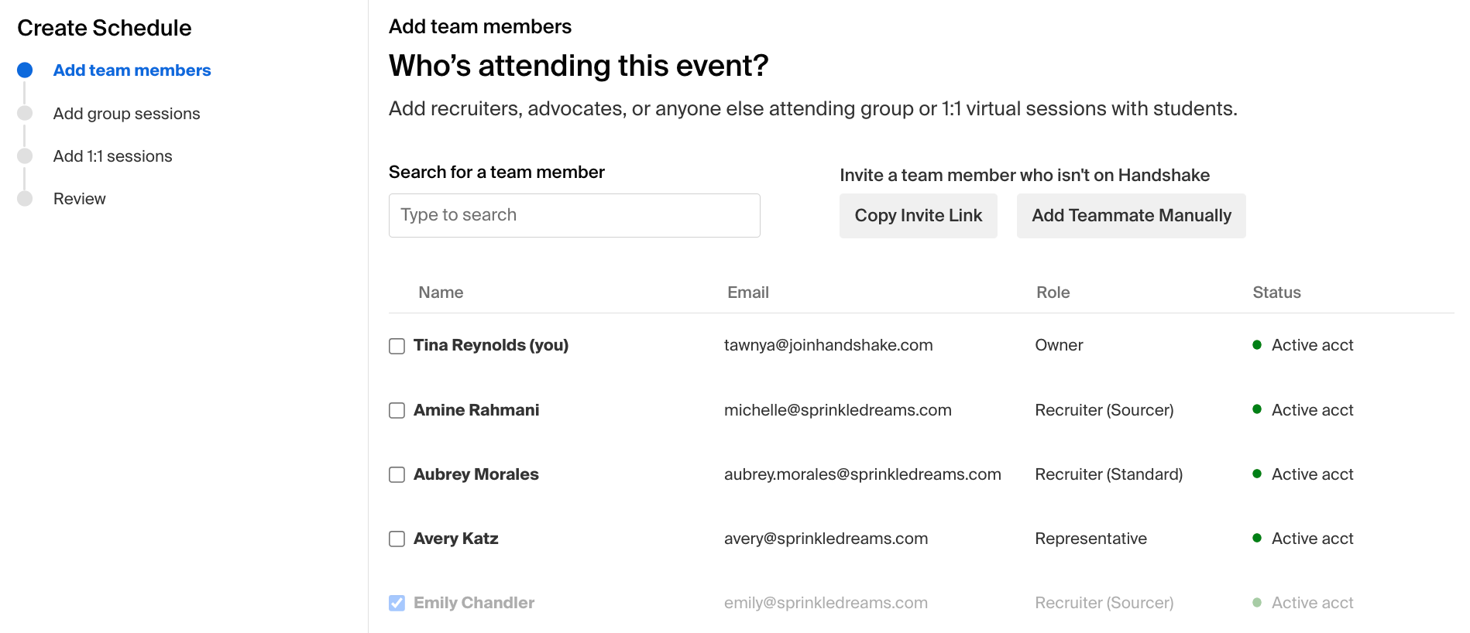
Task: Click the gray step circle beside Add group sessions
Action: pos(26,112)
